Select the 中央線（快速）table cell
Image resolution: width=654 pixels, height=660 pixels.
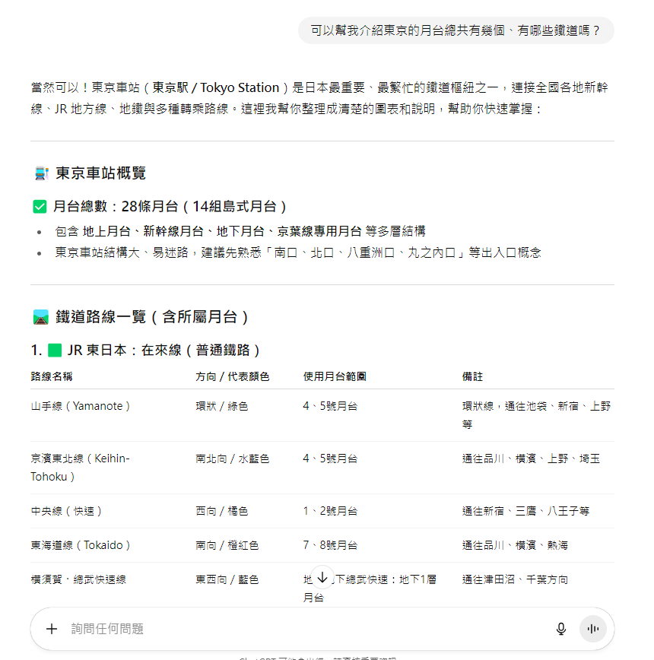[67, 511]
